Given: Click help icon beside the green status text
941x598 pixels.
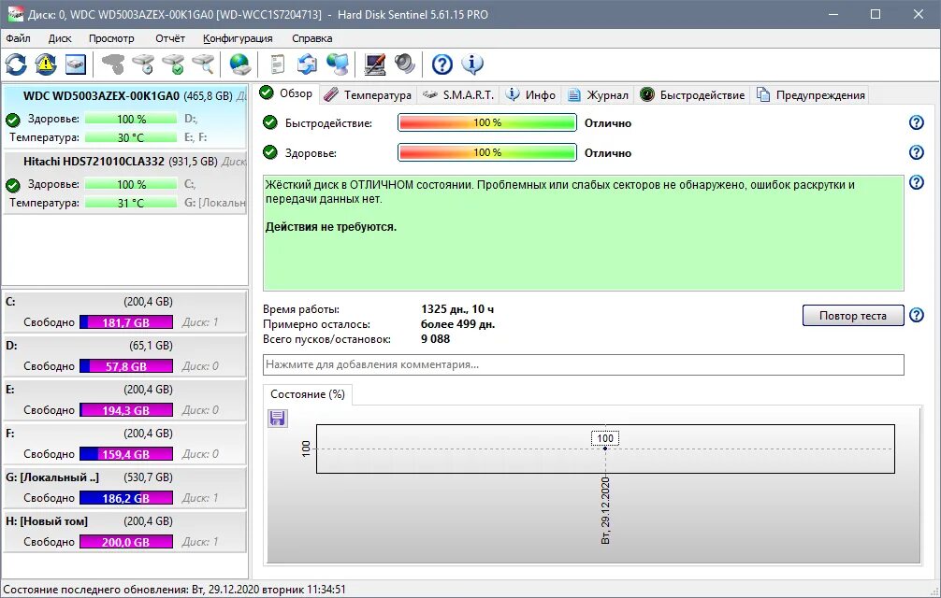Looking at the screenshot, I should click(917, 182).
